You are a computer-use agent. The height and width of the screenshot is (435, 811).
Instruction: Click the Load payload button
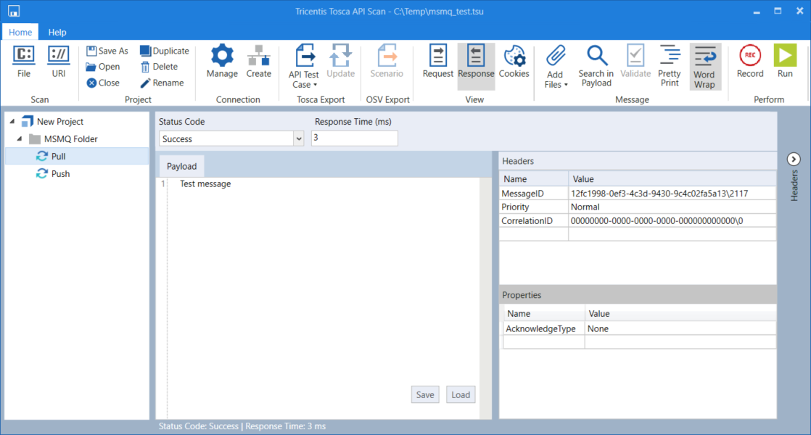pyautogui.click(x=461, y=394)
